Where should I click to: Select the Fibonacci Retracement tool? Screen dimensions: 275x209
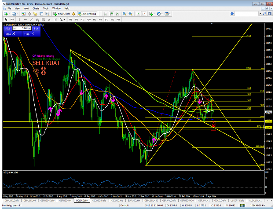[43, 20]
